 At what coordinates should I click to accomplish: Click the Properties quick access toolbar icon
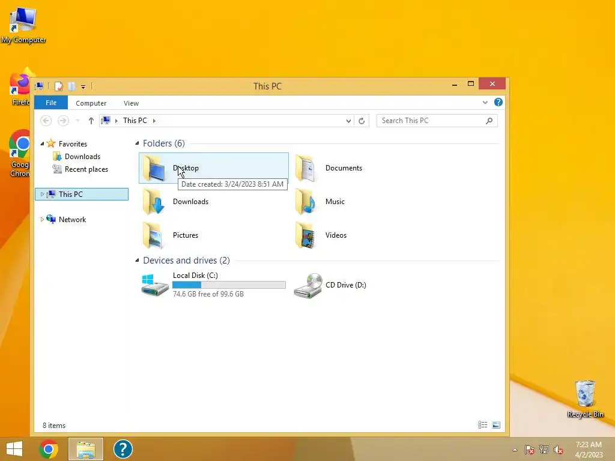pos(59,86)
